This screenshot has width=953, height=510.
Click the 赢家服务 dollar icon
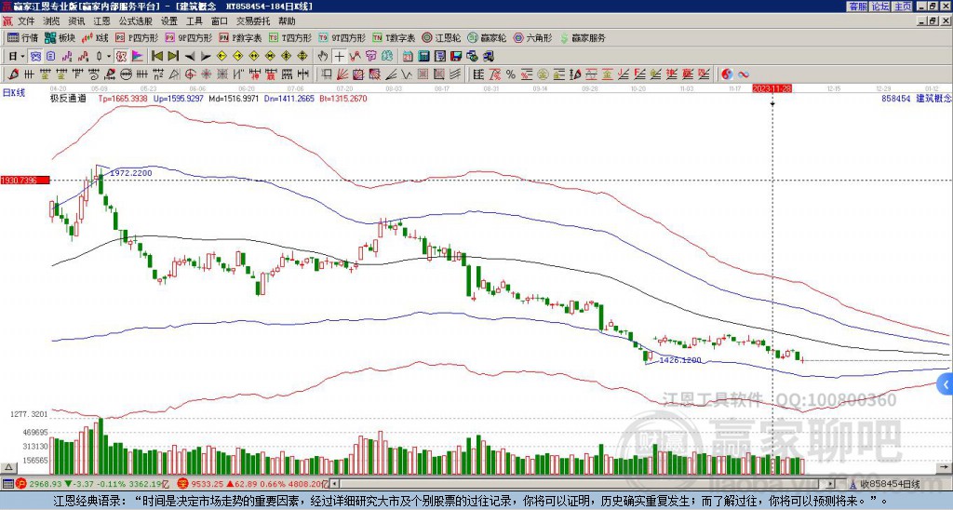(565, 38)
